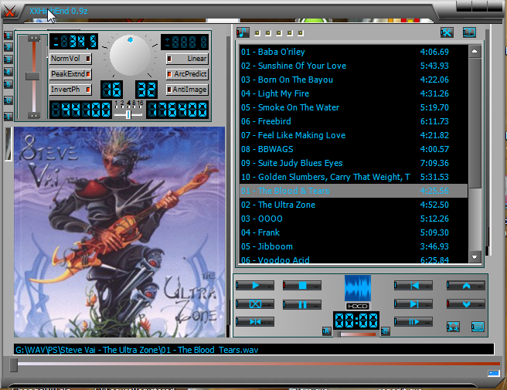This screenshot has height=390, width=507.
Task: Click the U button on left strip
Action: pos(8,100)
